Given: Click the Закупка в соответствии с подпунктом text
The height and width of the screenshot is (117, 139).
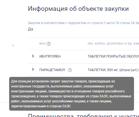Looking at the screenshot, I should pos(84,23).
